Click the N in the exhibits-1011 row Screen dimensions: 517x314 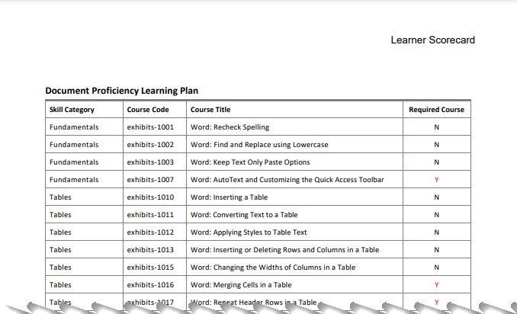[436, 214]
